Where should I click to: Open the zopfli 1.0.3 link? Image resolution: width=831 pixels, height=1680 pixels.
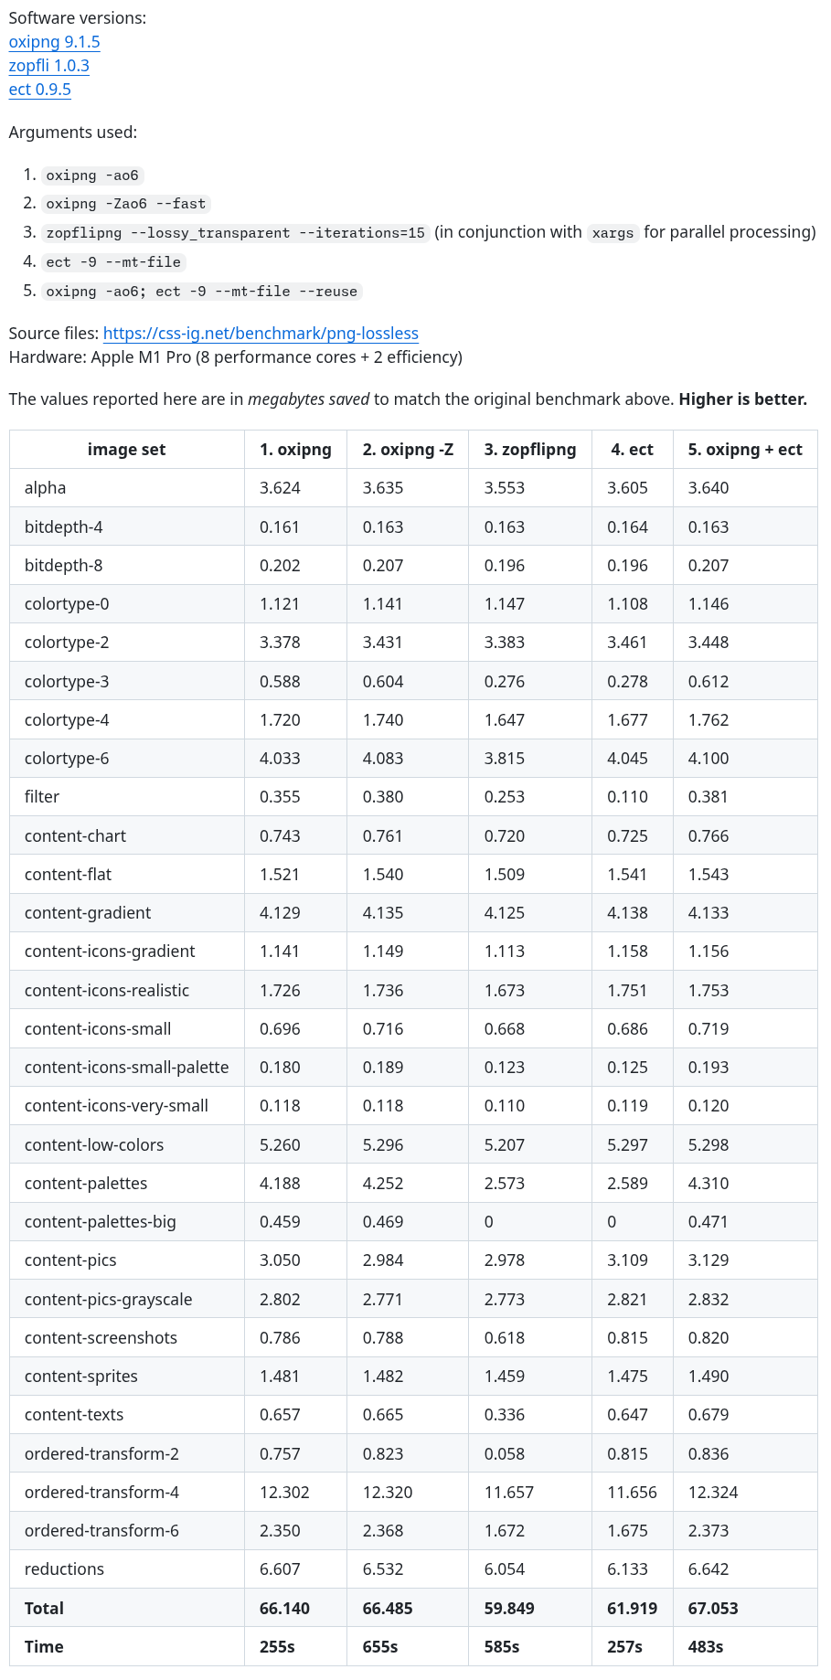click(x=48, y=66)
